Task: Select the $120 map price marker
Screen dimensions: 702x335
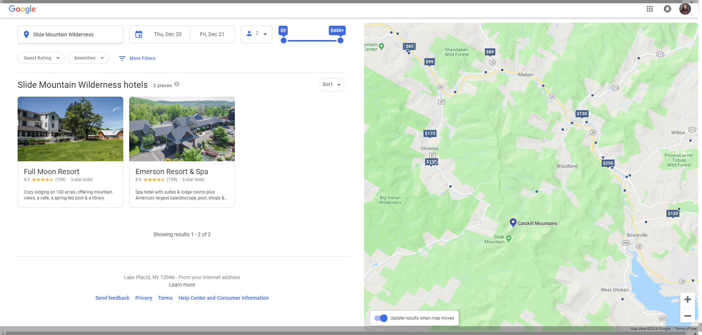Action: [673, 213]
